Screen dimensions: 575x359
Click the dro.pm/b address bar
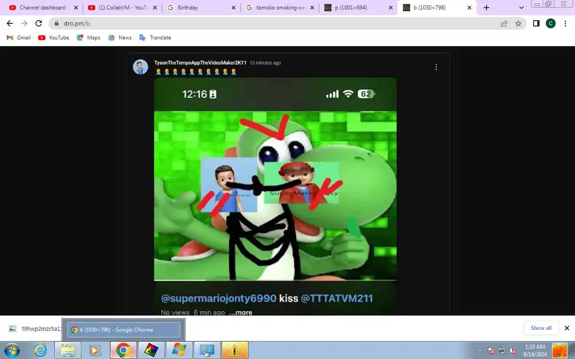coord(287,23)
